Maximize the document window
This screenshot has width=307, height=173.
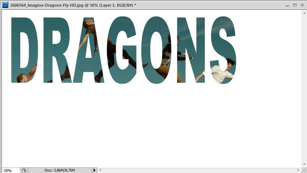pyautogui.click(x=295, y=5)
